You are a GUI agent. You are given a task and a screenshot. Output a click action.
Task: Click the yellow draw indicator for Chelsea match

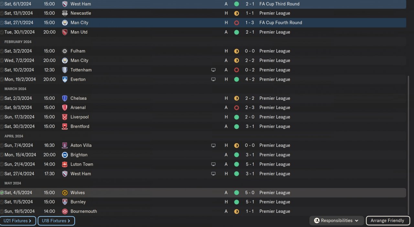click(x=236, y=98)
